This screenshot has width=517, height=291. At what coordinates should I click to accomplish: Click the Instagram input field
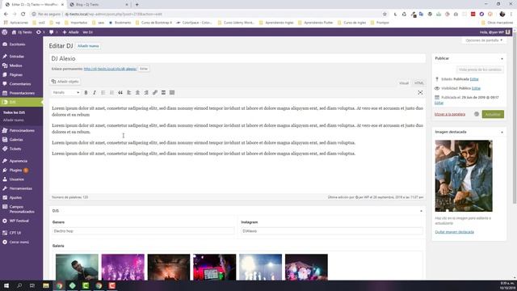click(x=332, y=231)
